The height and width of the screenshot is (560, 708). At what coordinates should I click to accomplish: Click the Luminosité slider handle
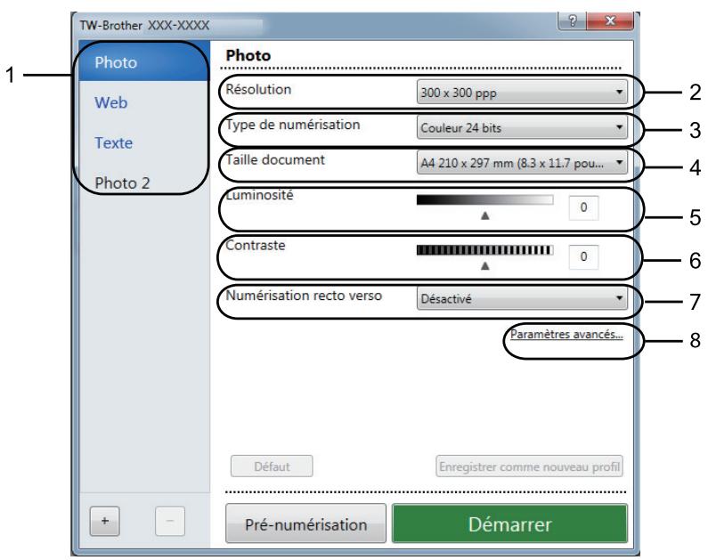pos(485,215)
